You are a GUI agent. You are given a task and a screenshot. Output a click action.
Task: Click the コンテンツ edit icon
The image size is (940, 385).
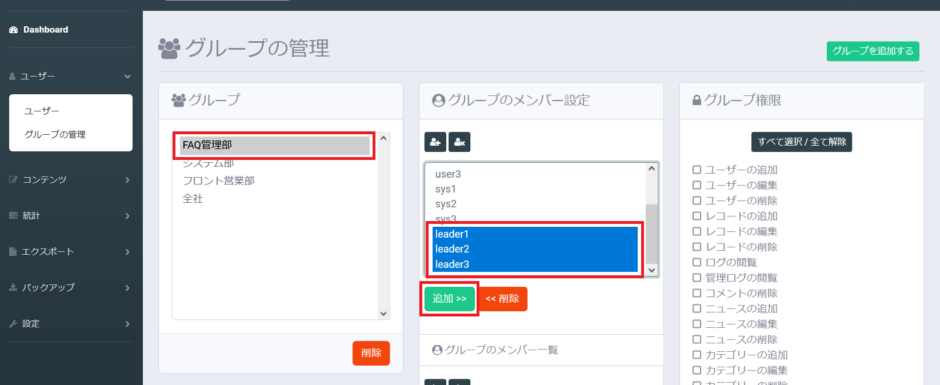[x=14, y=179]
